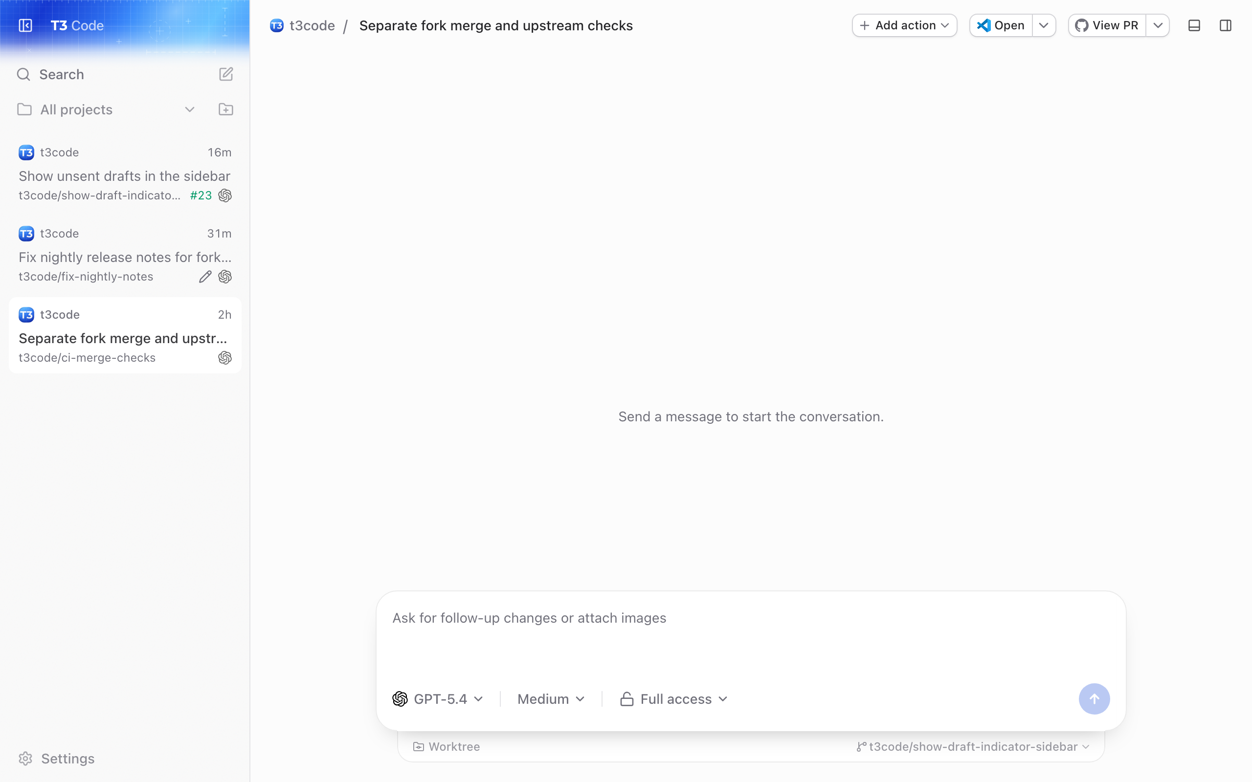Click the Settings gear icon
The height and width of the screenshot is (782, 1252).
click(25, 759)
